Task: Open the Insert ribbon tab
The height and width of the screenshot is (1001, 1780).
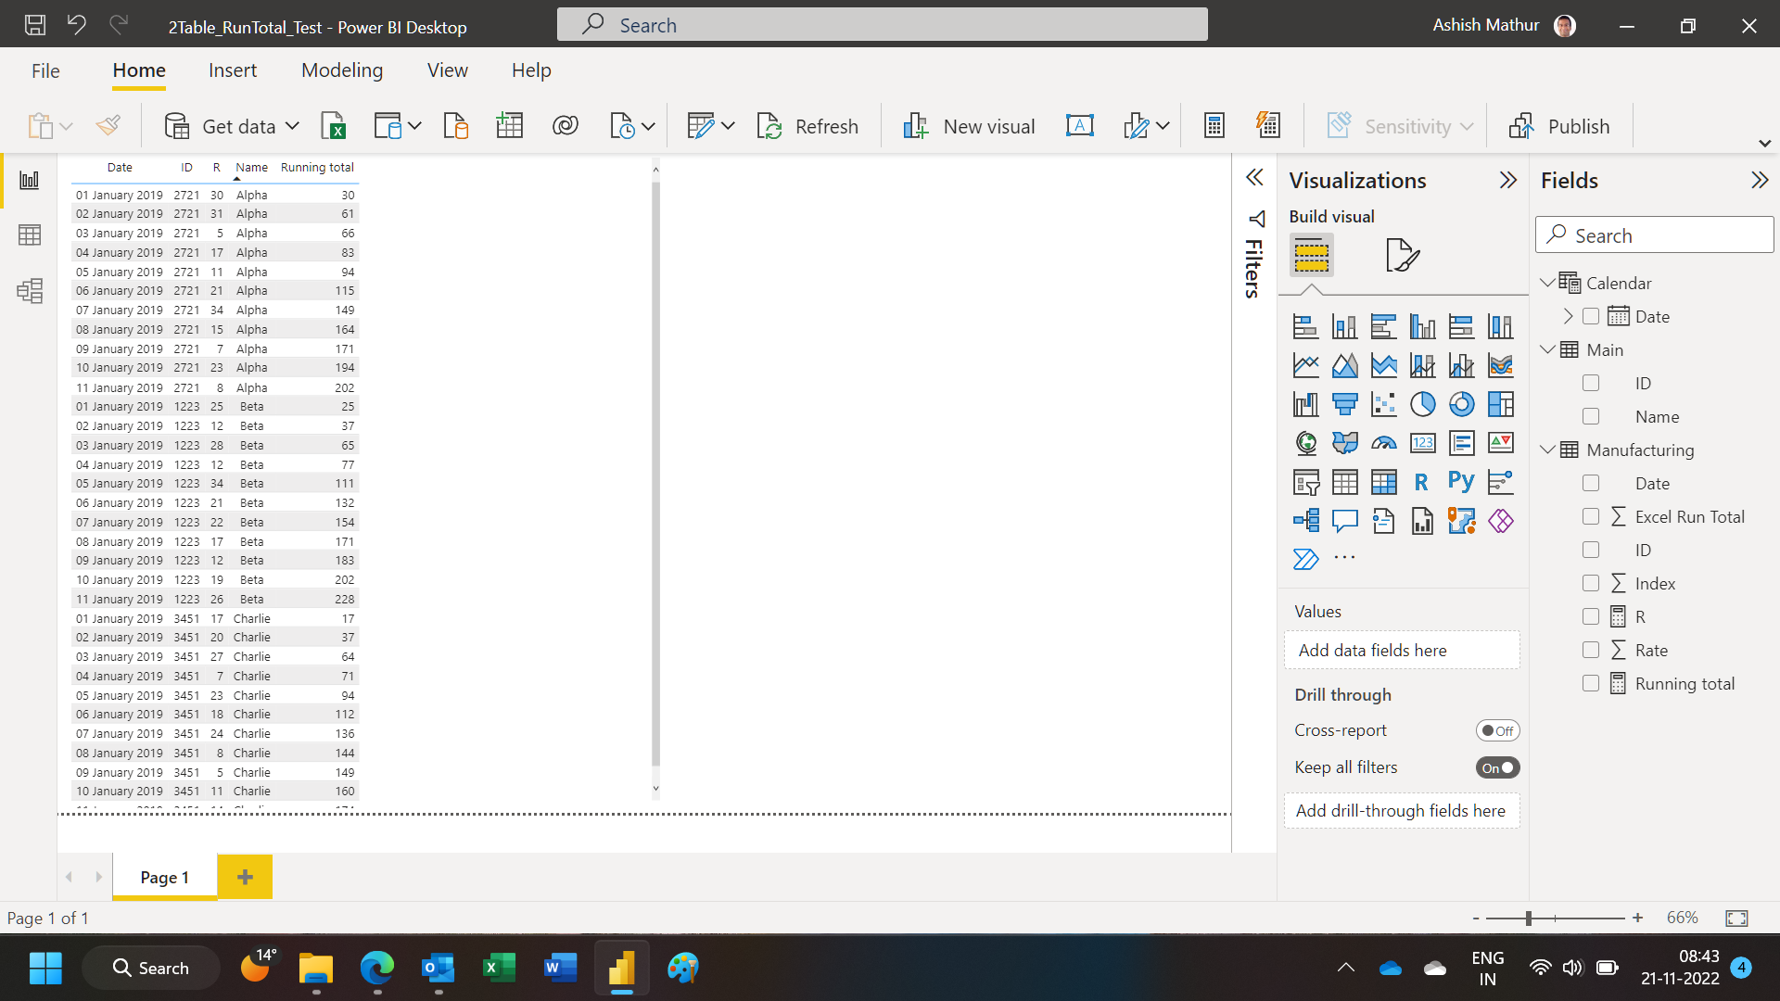Action: (233, 70)
